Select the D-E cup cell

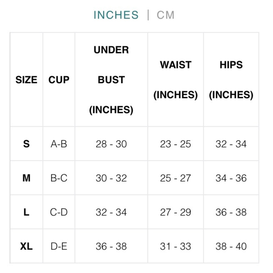point(59,246)
